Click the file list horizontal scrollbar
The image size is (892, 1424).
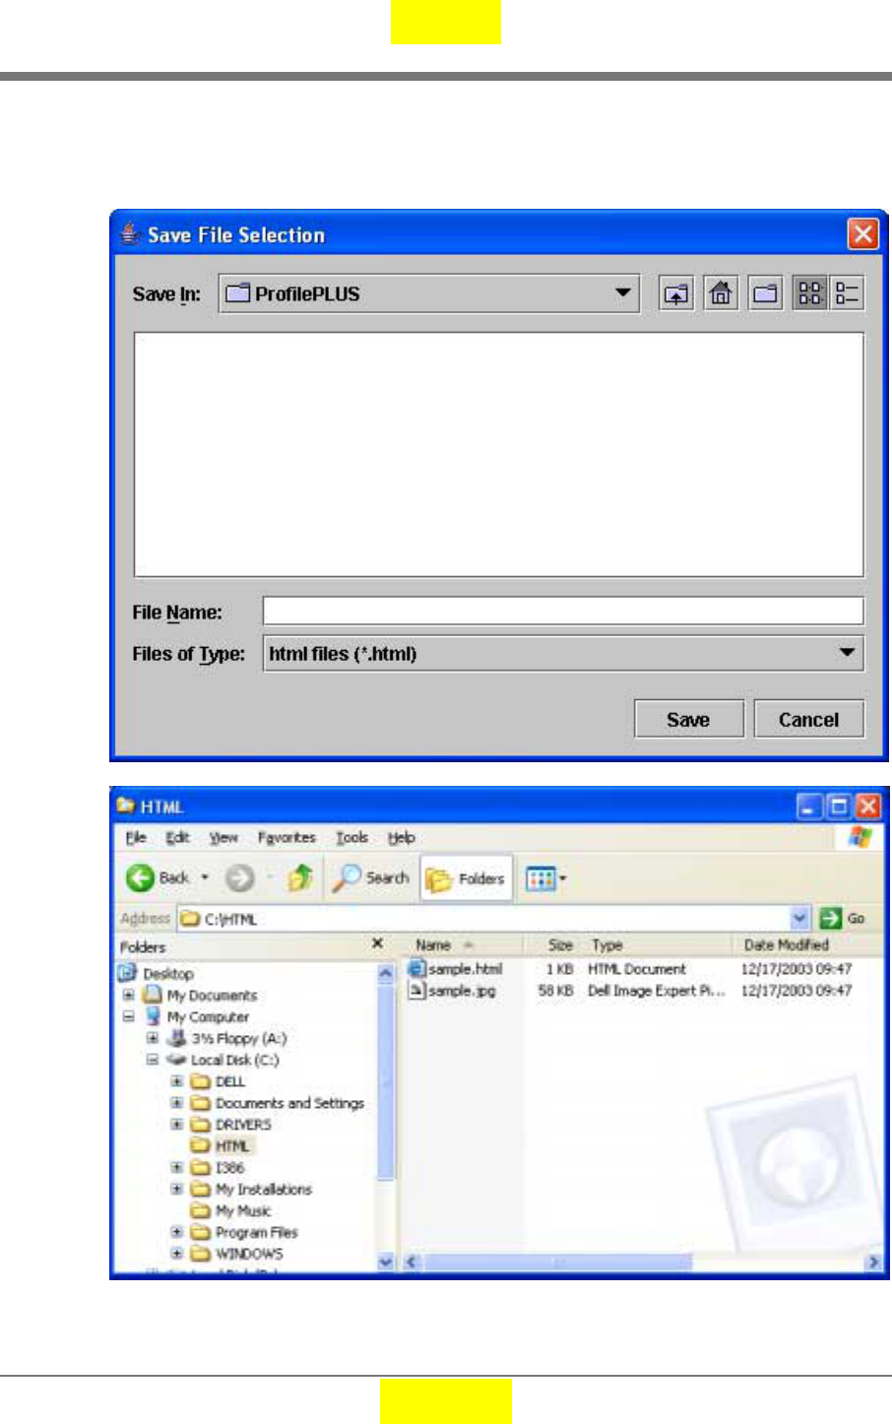tap(557, 1262)
